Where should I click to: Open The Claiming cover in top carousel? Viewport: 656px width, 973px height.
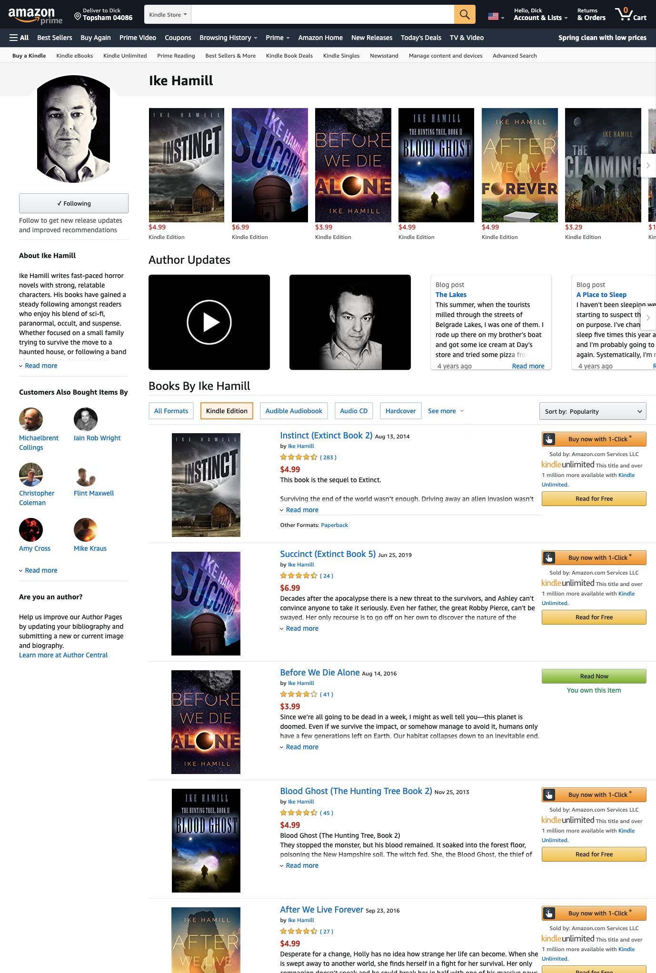(603, 165)
